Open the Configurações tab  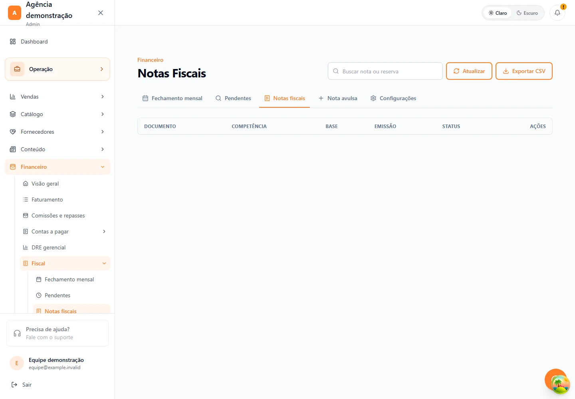tap(393, 98)
